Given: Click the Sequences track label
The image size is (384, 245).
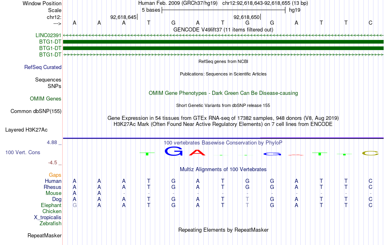Looking at the screenshot, I should (48, 80).
